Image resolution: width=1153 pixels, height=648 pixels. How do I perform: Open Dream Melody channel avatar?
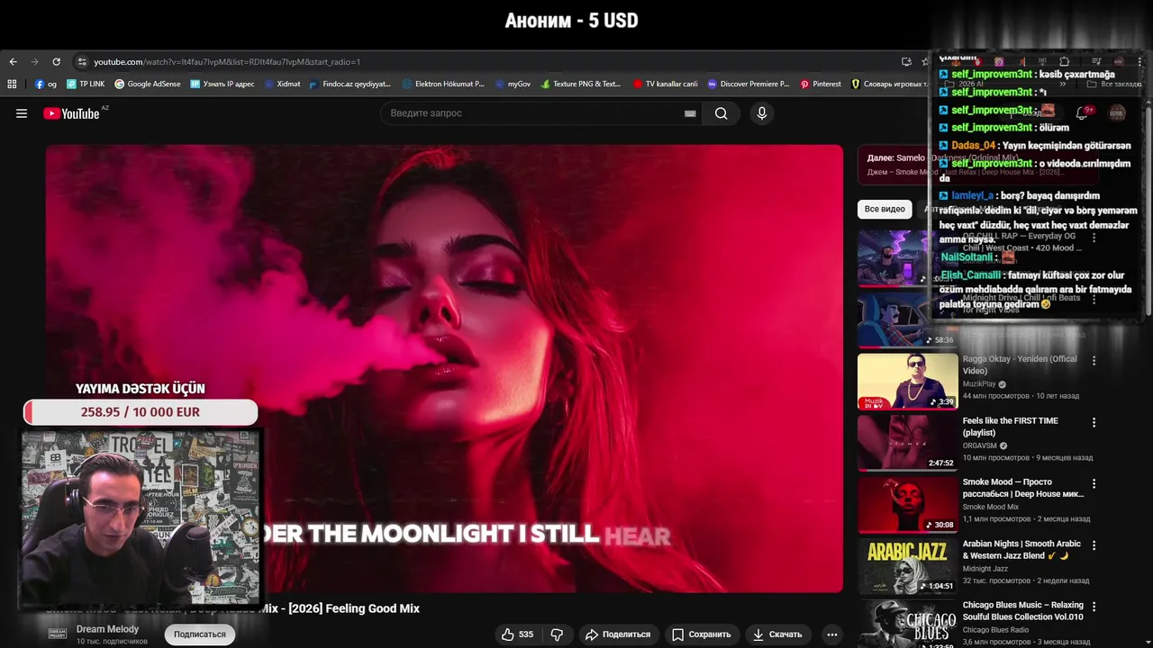[58, 634]
